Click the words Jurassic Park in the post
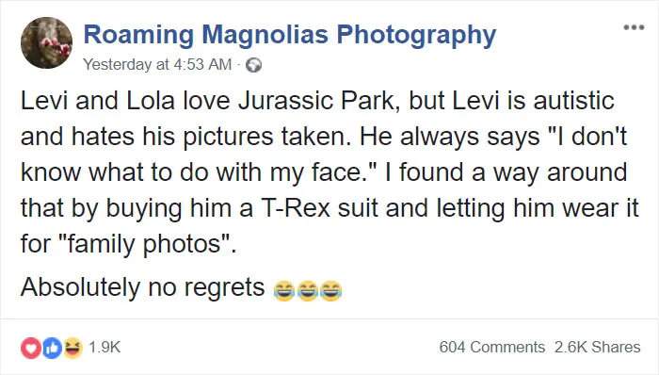Viewport: 659px width, 375px height. [x=316, y=102]
